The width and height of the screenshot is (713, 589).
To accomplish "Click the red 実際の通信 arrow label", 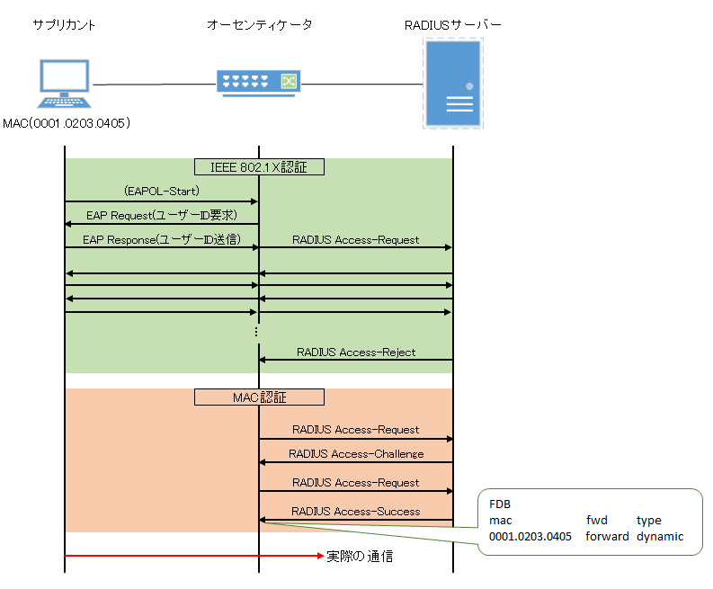I will [x=360, y=557].
